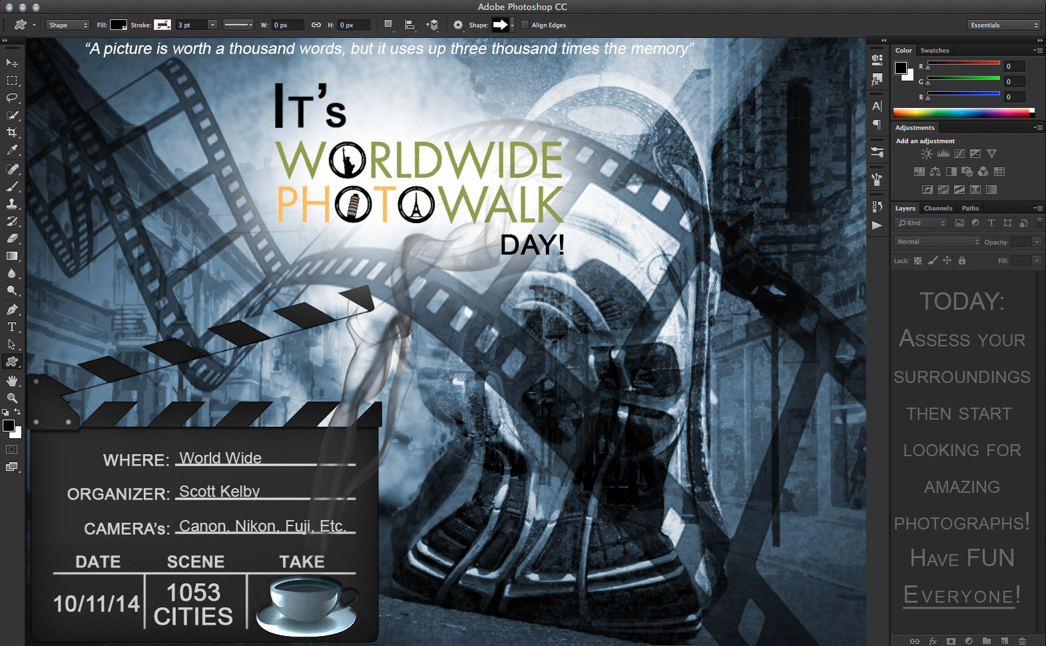The image size is (1046, 646).
Task: Open the Character panel icon
Action: 877,106
